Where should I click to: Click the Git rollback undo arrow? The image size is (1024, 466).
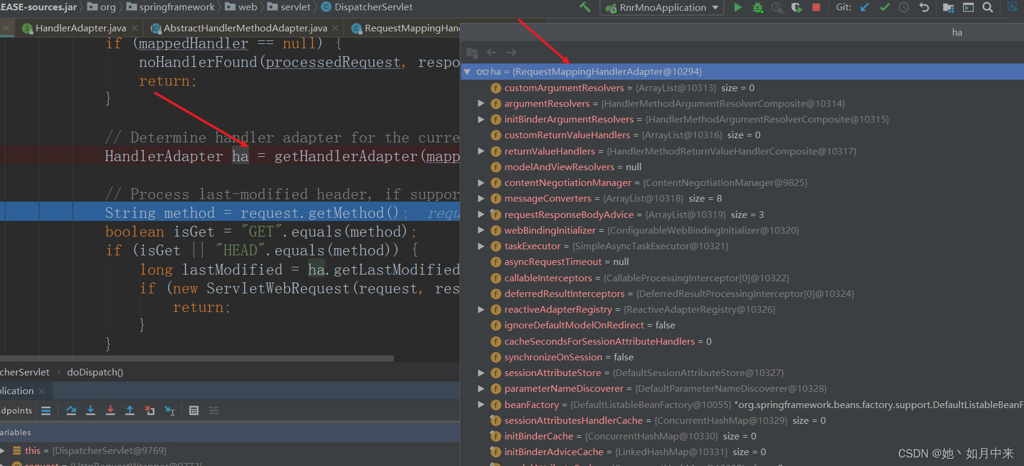(x=924, y=7)
